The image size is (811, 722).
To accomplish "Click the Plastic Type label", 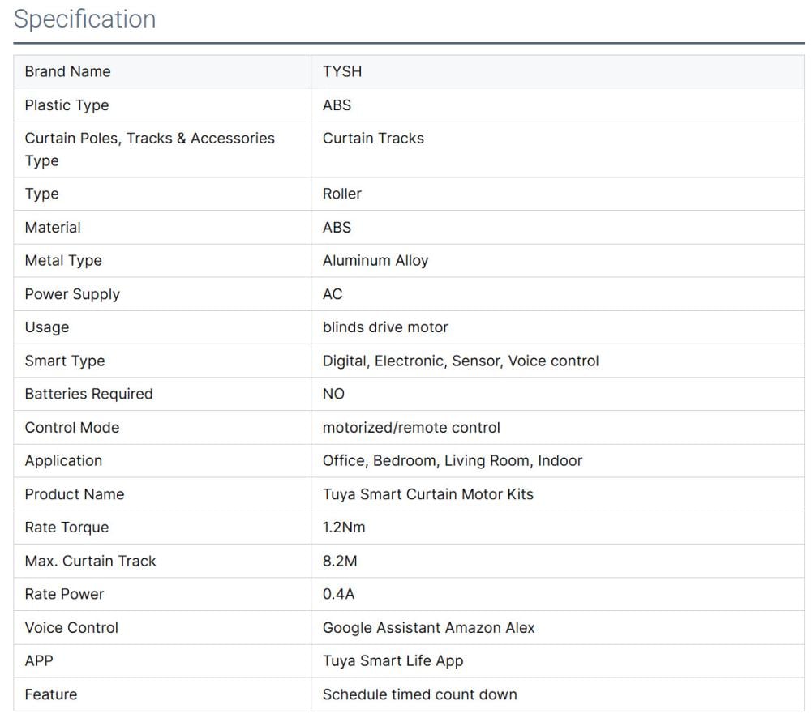I will 67,105.
